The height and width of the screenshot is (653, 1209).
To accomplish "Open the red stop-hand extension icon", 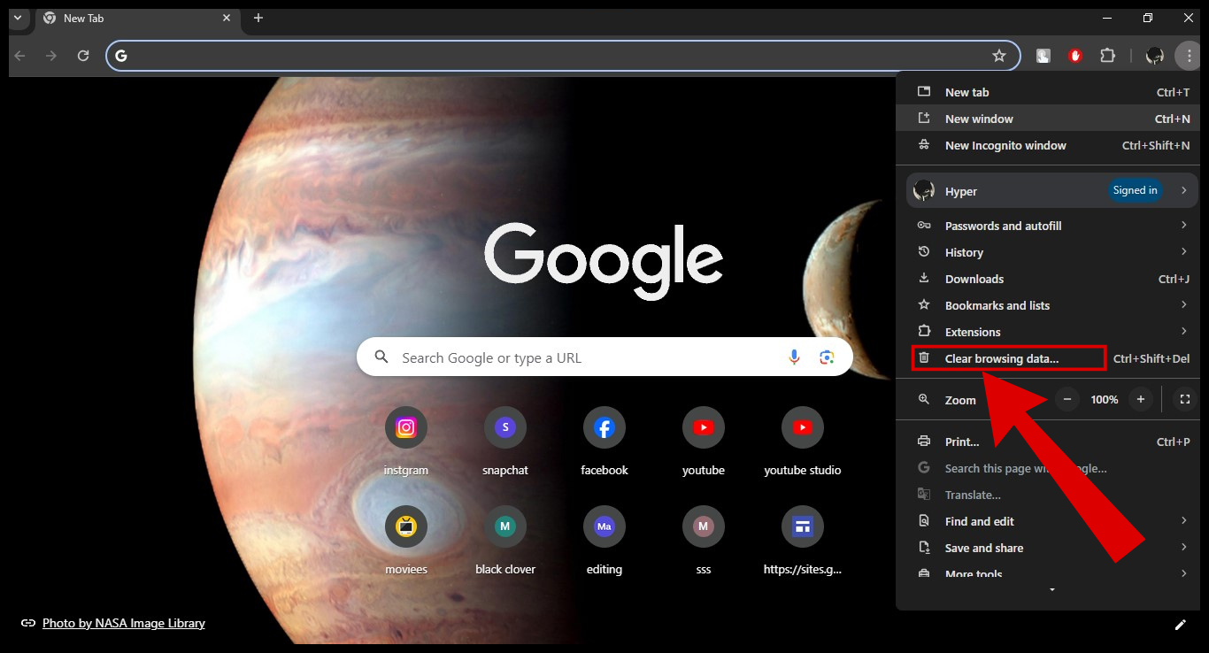I will pos(1075,56).
